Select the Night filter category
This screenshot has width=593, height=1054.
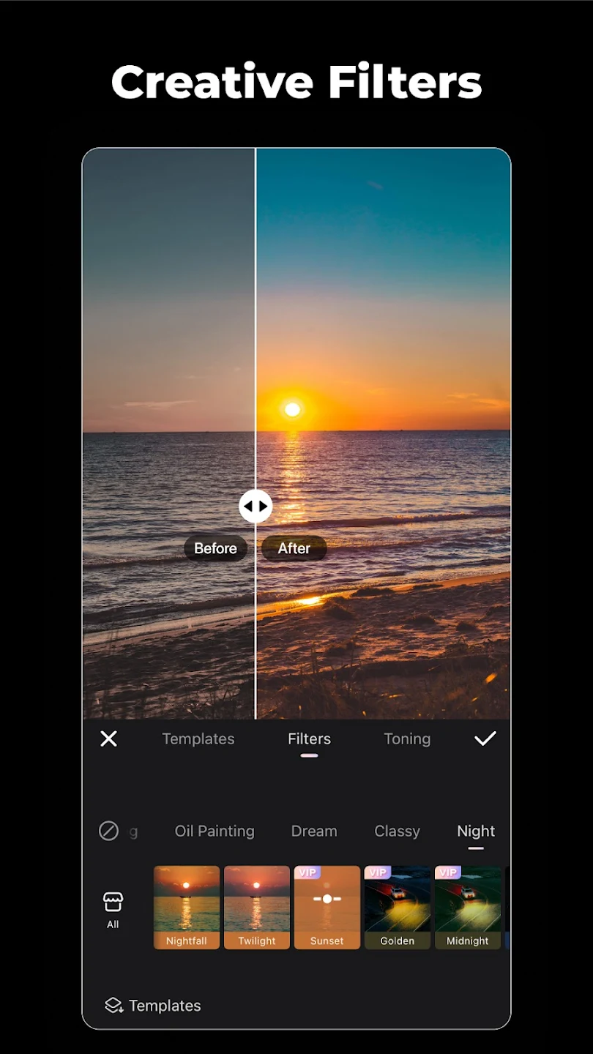tap(476, 831)
